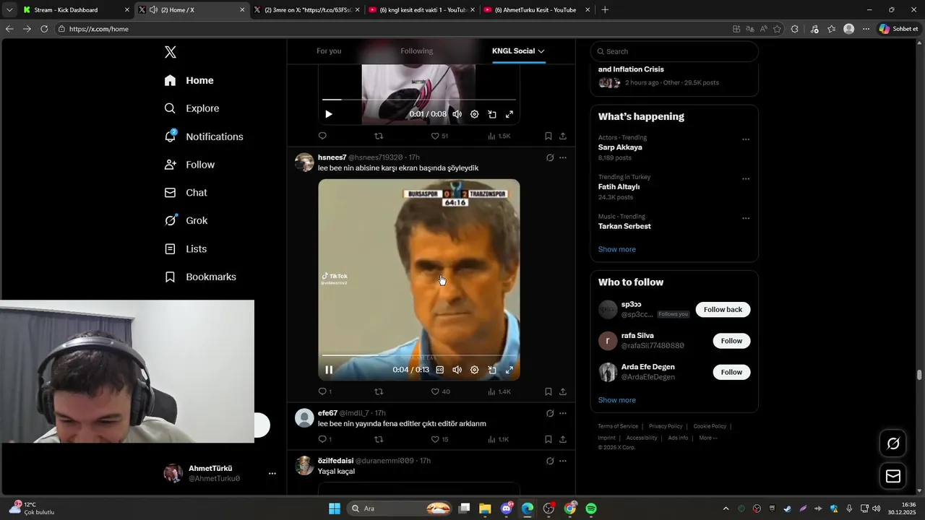Follow back sp3cc account
Viewport: 925px width, 520px height.
point(723,310)
